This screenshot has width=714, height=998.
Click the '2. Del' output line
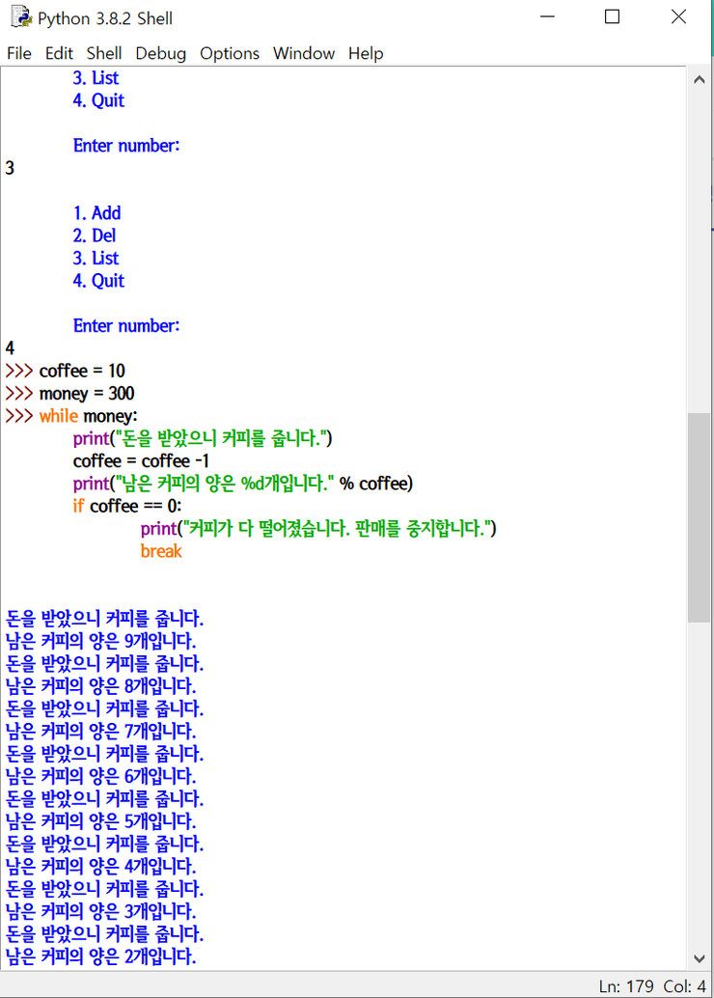click(x=95, y=236)
